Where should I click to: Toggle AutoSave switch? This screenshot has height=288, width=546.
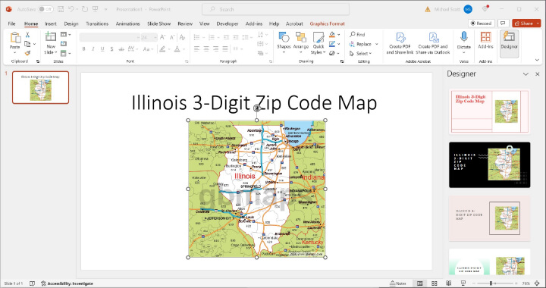coord(45,9)
